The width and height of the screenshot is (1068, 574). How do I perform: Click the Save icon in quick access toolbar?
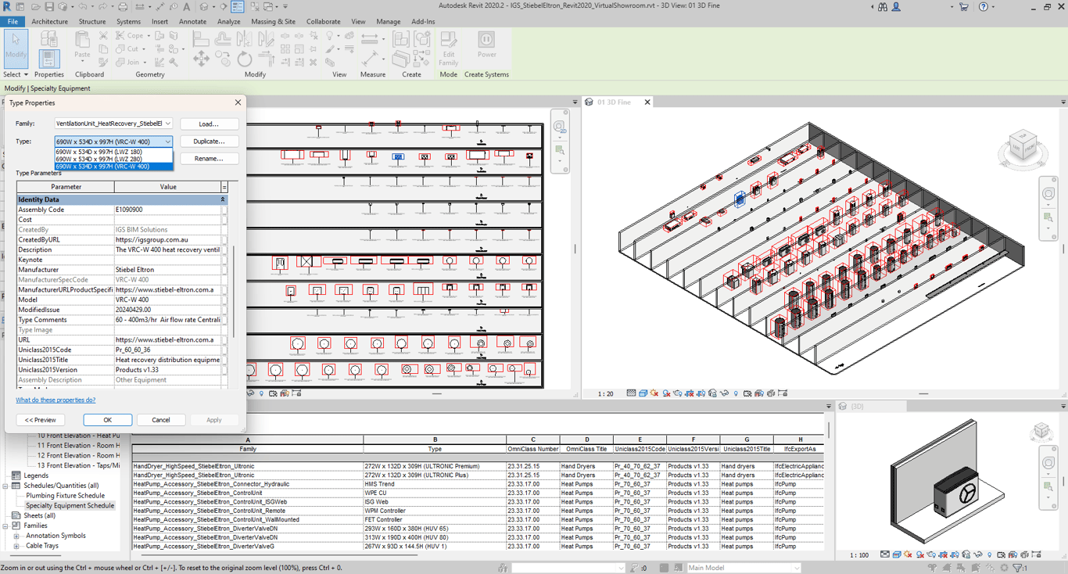pos(48,7)
